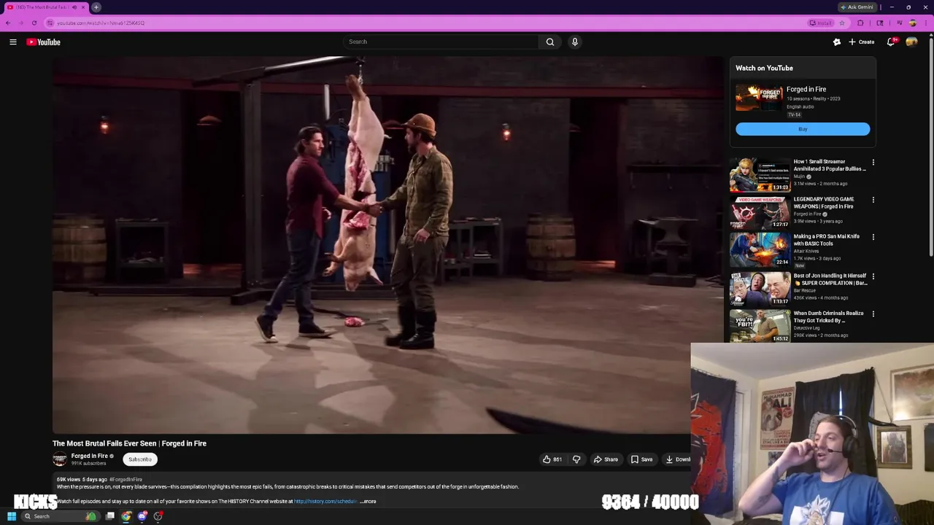Open the Windows Start menu
This screenshot has width=934, height=525.
click(x=12, y=516)
